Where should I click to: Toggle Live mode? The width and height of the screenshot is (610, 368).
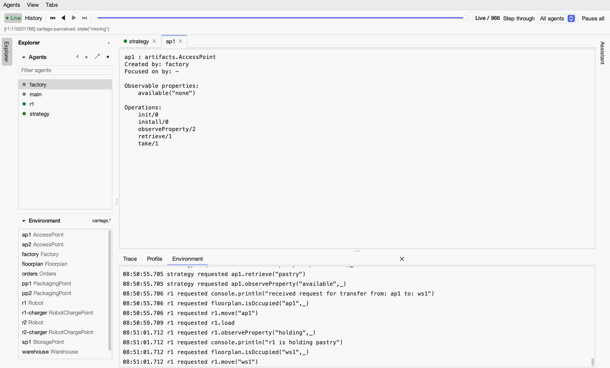(x=13, y=18)
